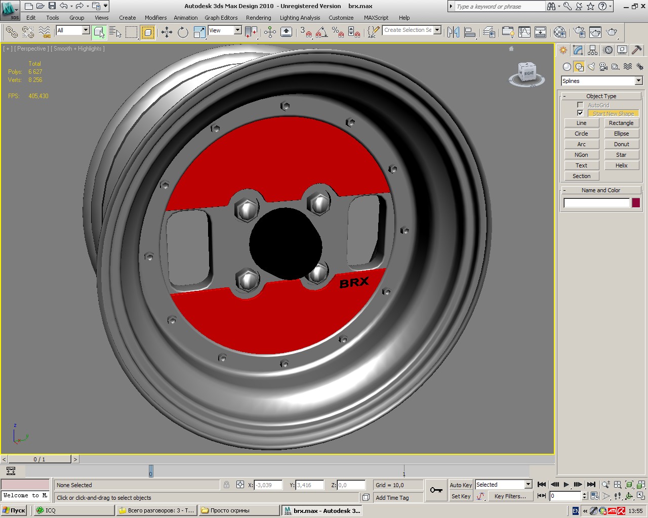Open Undo history dropdown arrow
Image resolution: width=648 pixels, height=518 pixels.
tap(72, 6)
